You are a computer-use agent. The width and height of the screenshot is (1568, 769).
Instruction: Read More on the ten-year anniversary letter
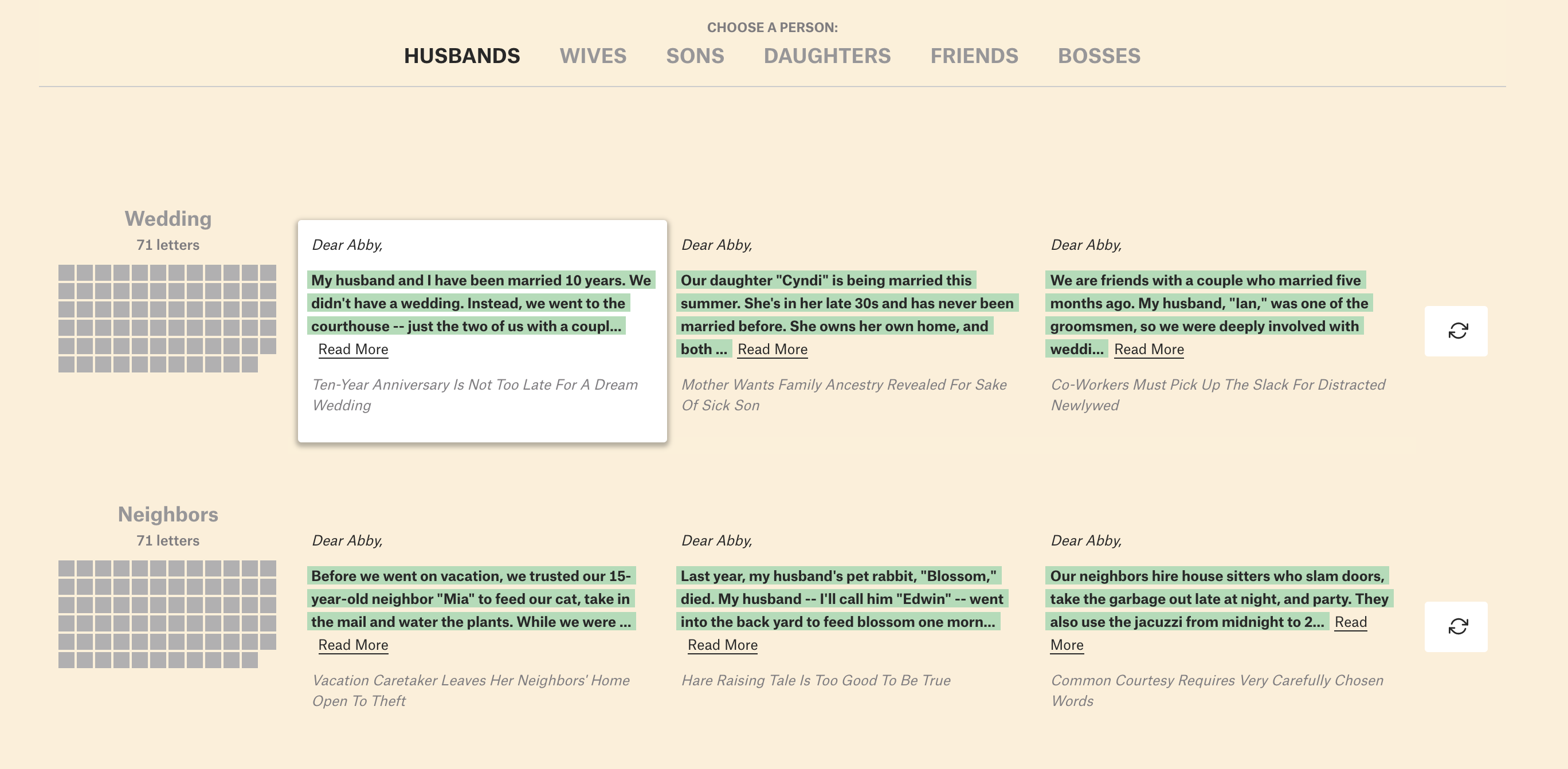pyautogui.click(x=353, y=349)
